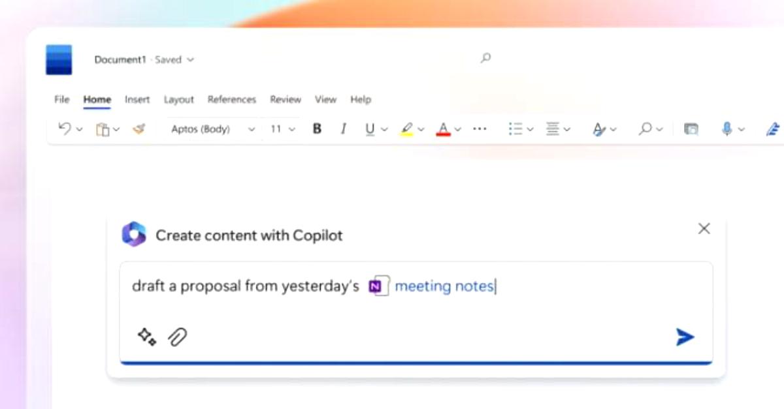
Task: Click the OneNote icon next to meeting notes
Action: [x=376, y=286]
